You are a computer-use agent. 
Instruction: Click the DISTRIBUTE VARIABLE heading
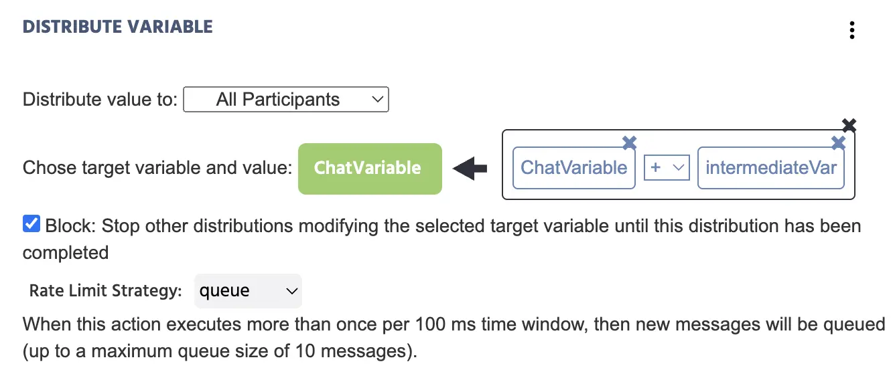[x=118, y=27]
